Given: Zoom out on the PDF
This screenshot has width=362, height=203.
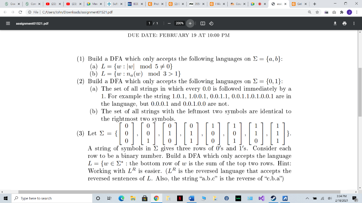Looking at the screenshot, I should (169, 23).
